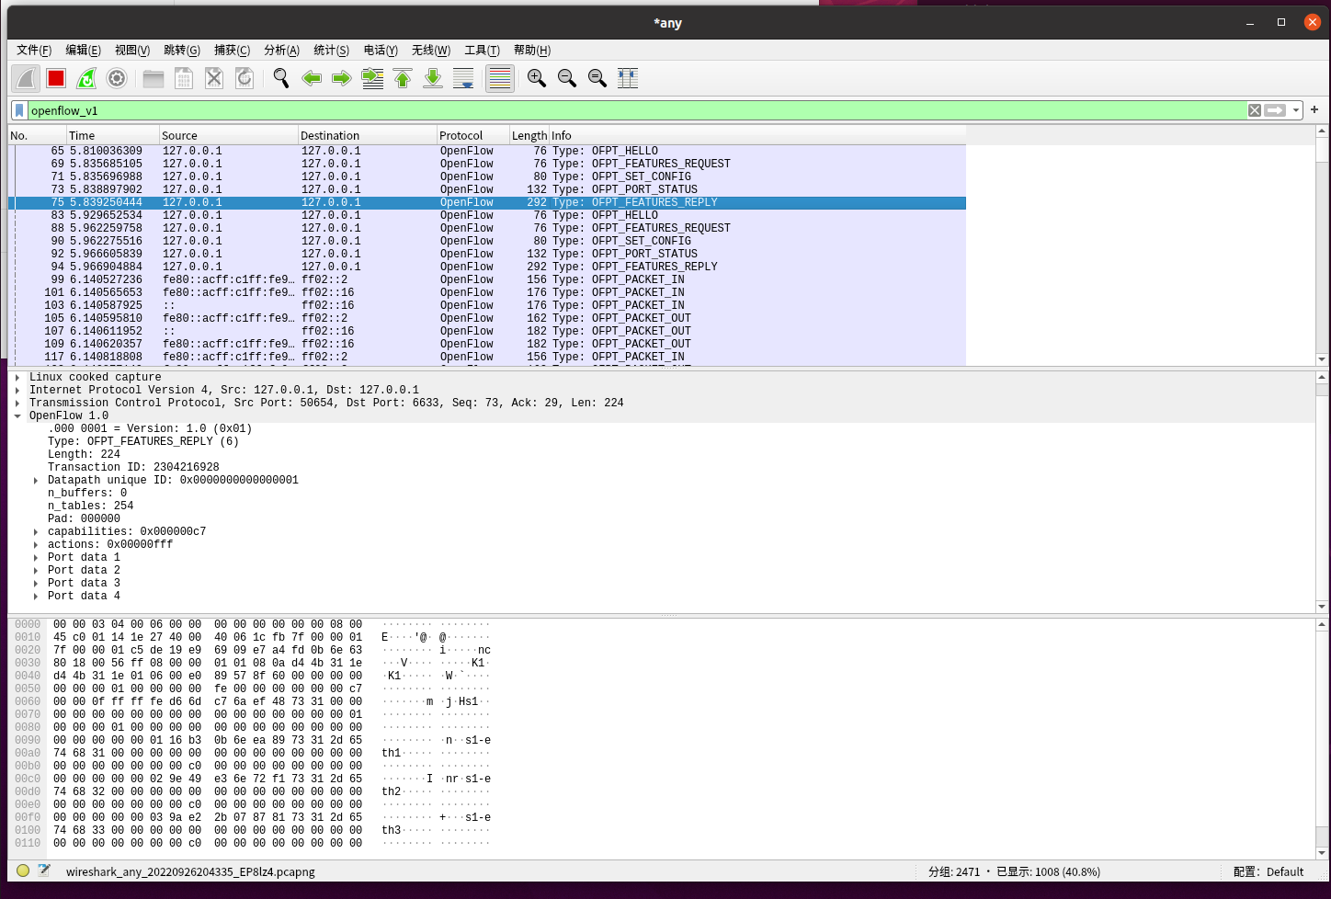This screenshot has height=899, width=1331.
Task: Toggle packet list colorization
Action: click(x=500, y=79)
